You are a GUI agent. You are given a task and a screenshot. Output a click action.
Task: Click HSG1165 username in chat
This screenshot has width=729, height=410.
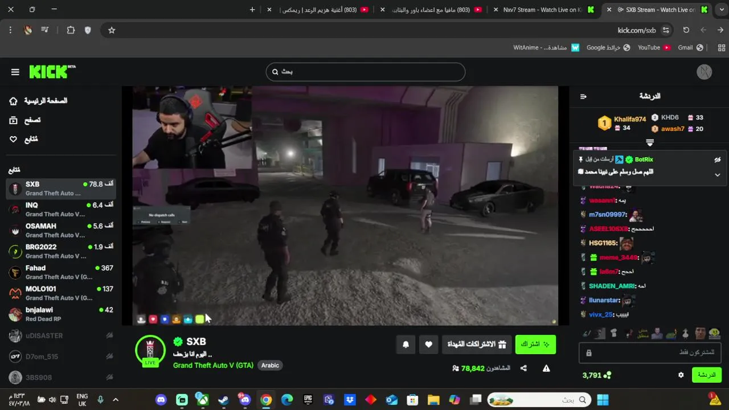click(x=603, y=243)
